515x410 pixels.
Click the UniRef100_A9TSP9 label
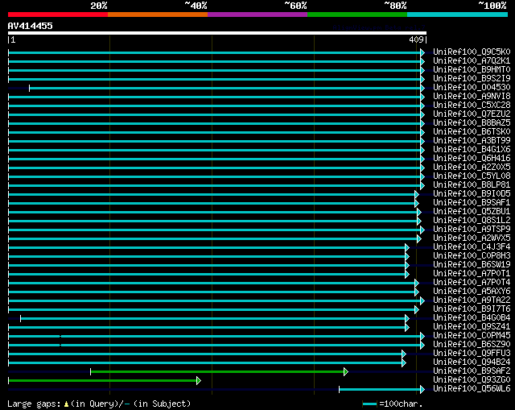point(472,230)
